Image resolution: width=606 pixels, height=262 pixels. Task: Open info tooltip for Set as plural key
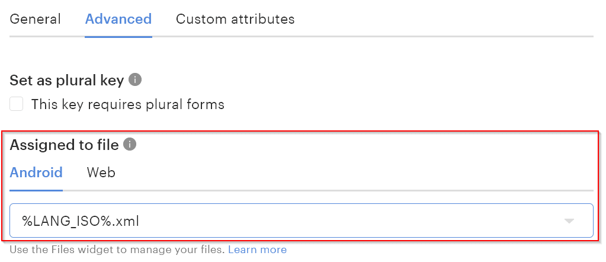click(x=135, y=79)
